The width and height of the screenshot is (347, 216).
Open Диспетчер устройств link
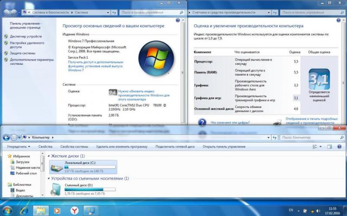pos(26,37)
